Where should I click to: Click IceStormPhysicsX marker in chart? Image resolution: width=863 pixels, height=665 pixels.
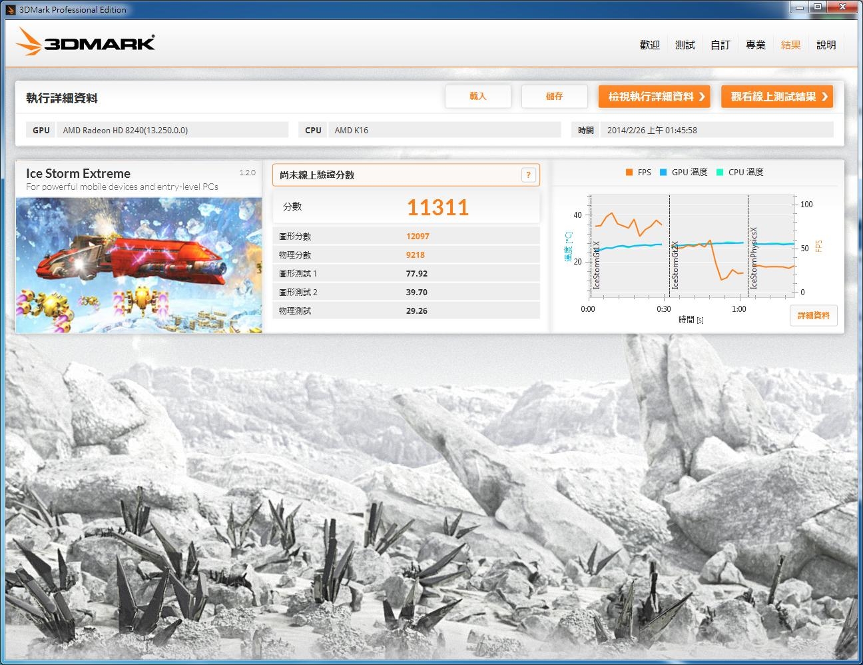pyautogui.click(x=754, y=258)
